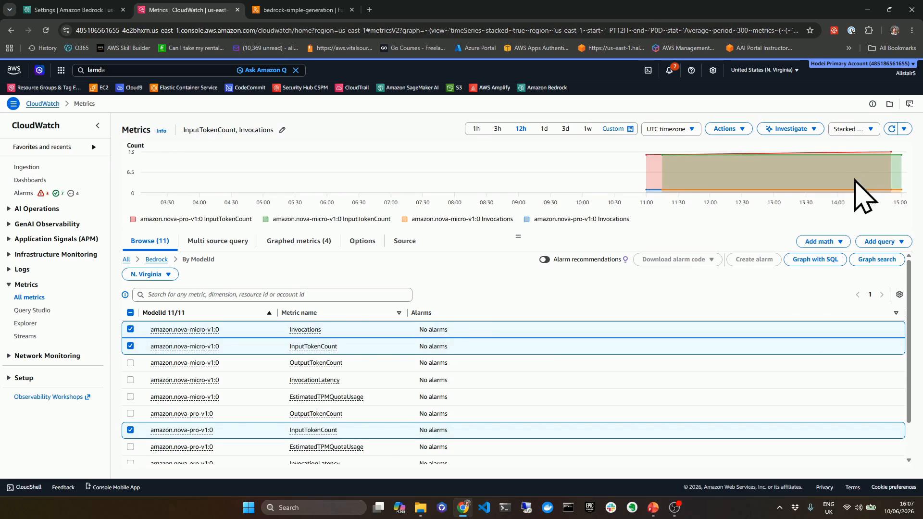This screenshot has width=923, height=519.
Task: Open Visual Studio Code from taskbar
Action: (484, 507)
